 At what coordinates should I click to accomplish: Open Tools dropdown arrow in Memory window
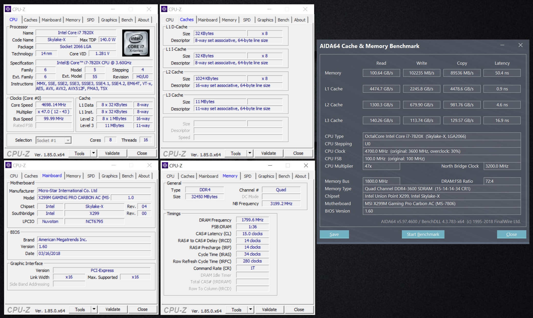point(251,309)
